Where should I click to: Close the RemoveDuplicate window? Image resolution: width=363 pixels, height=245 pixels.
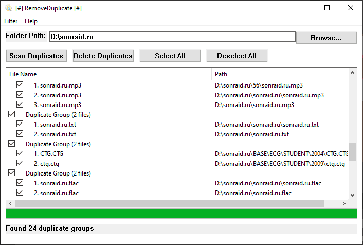pos(351,8)
